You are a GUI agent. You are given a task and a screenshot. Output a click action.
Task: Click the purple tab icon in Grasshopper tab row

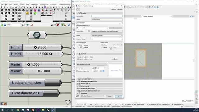pos(45,7)
